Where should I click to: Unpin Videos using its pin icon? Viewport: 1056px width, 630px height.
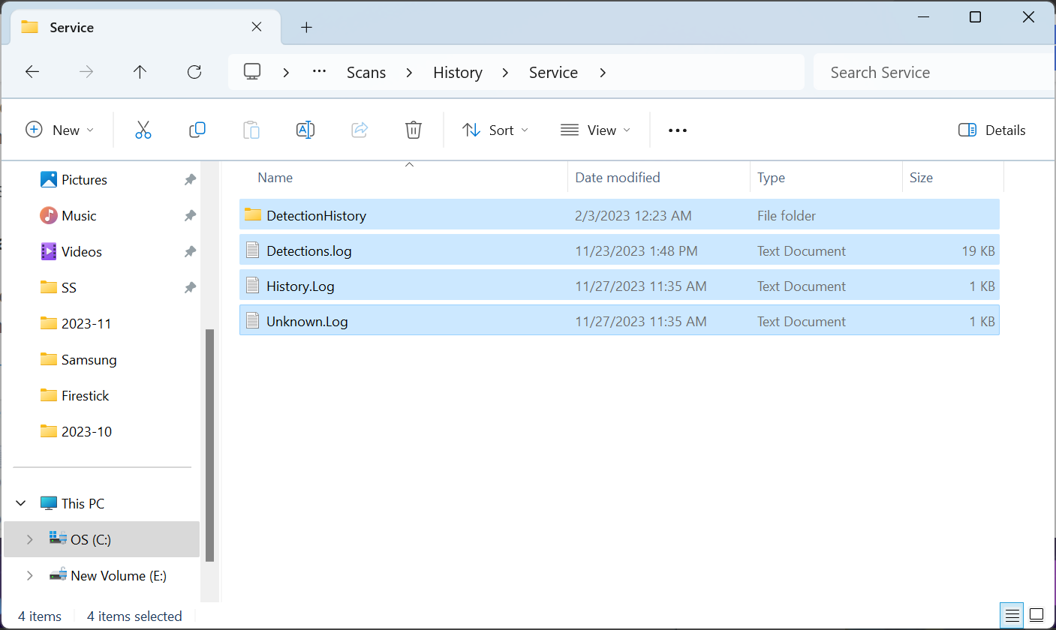(190, 251)
